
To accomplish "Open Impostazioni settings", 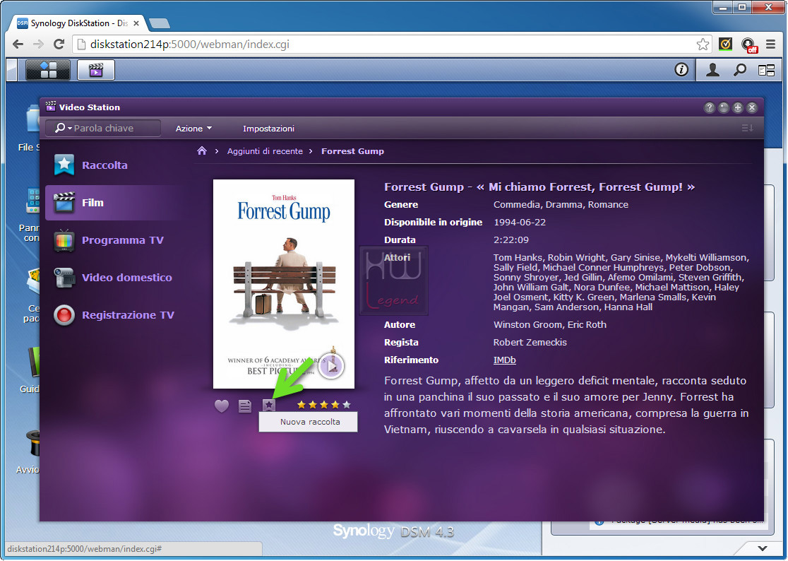I will 268,129.
